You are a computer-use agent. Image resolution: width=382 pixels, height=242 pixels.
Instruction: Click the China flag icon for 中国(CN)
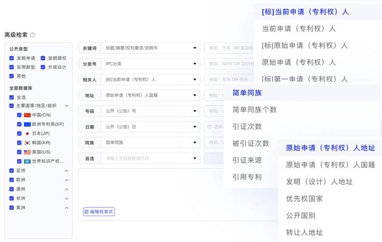tap(28, 115)
